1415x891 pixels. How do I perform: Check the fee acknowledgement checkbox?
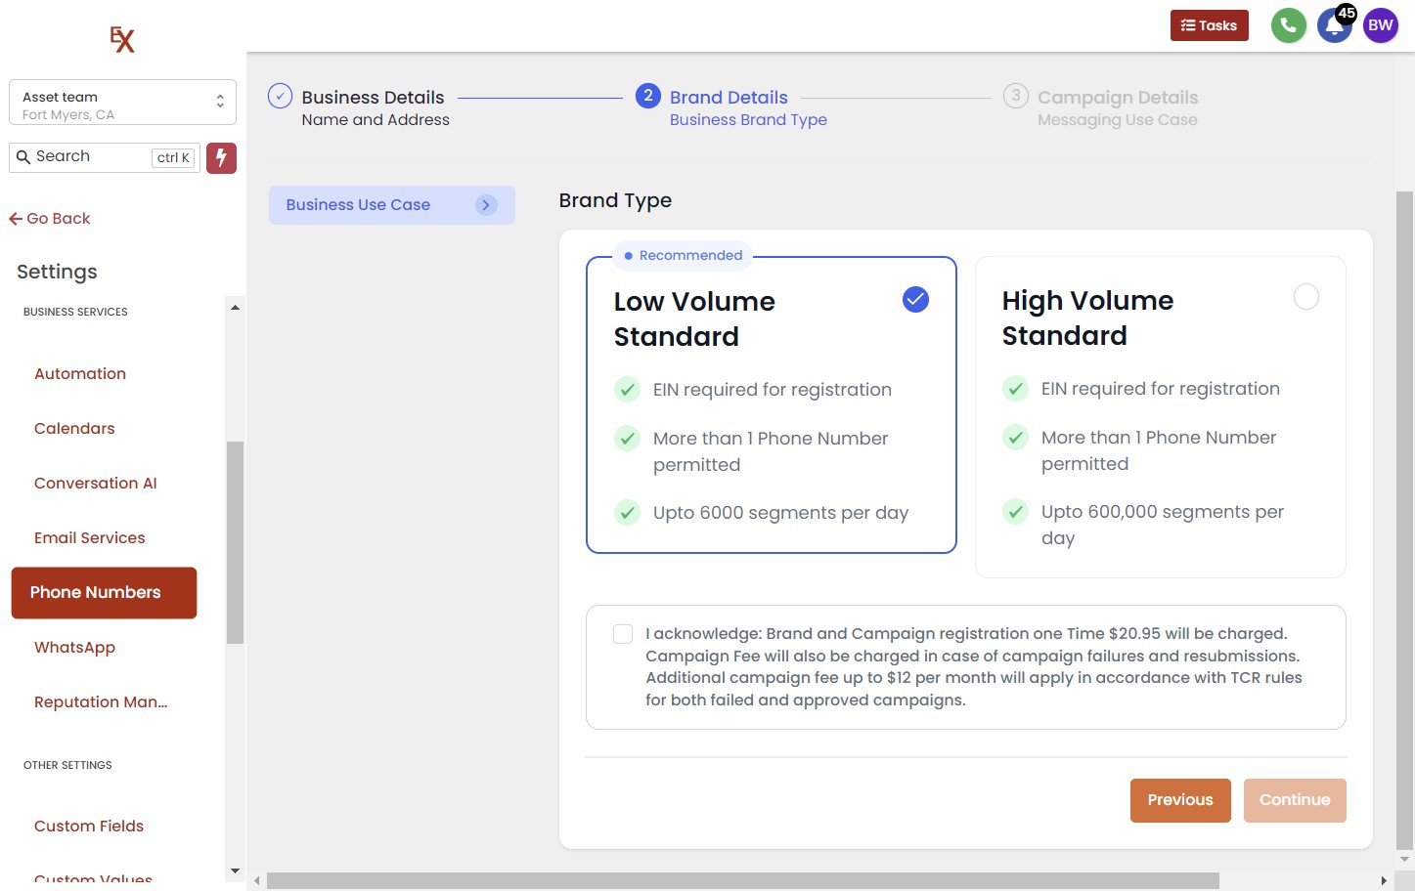tap(623, 634)
